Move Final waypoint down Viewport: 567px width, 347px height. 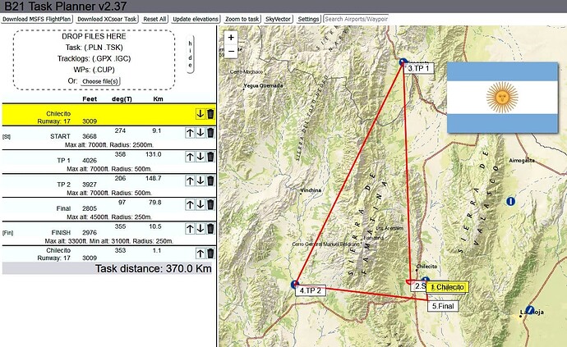click(200, 205)
